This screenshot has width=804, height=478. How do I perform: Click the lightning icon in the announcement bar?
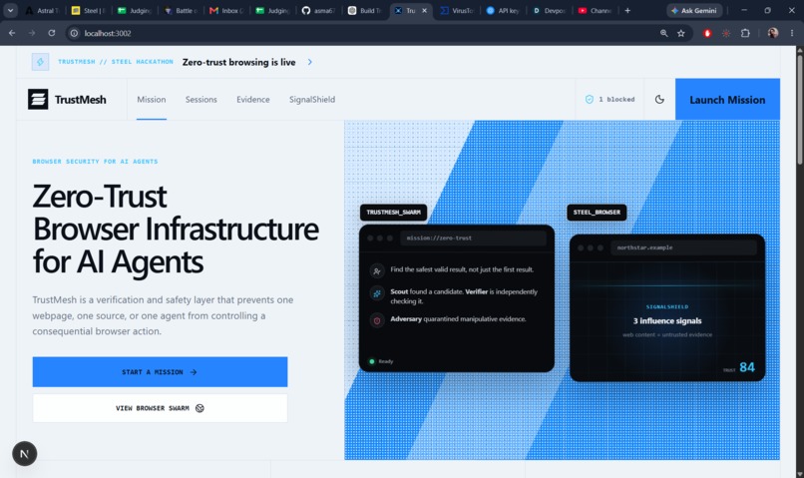(x=40, y=62)
